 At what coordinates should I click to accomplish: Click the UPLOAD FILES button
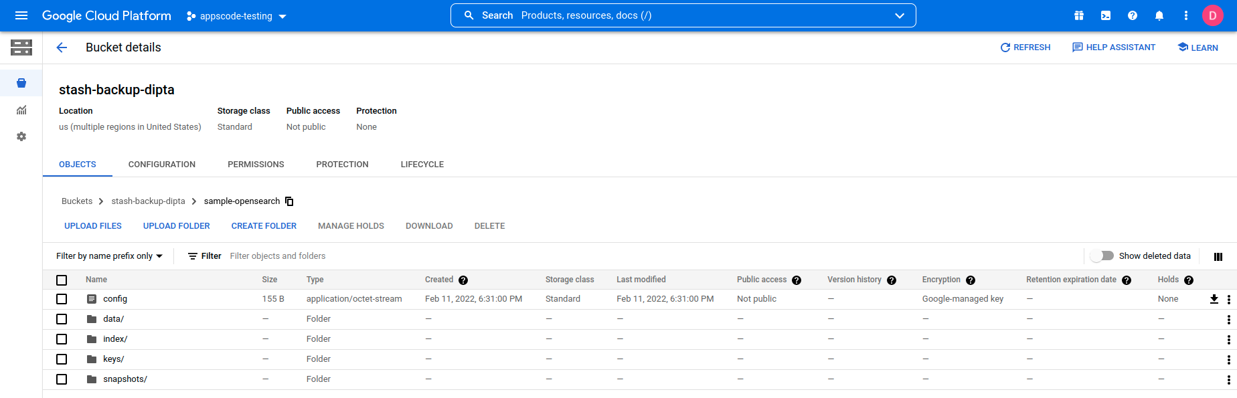point(93,226)
